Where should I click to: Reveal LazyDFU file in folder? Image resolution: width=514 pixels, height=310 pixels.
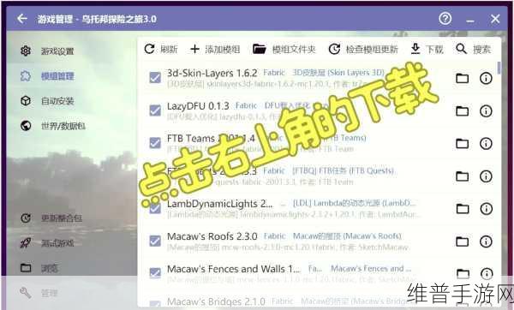(x=463, y=111)
